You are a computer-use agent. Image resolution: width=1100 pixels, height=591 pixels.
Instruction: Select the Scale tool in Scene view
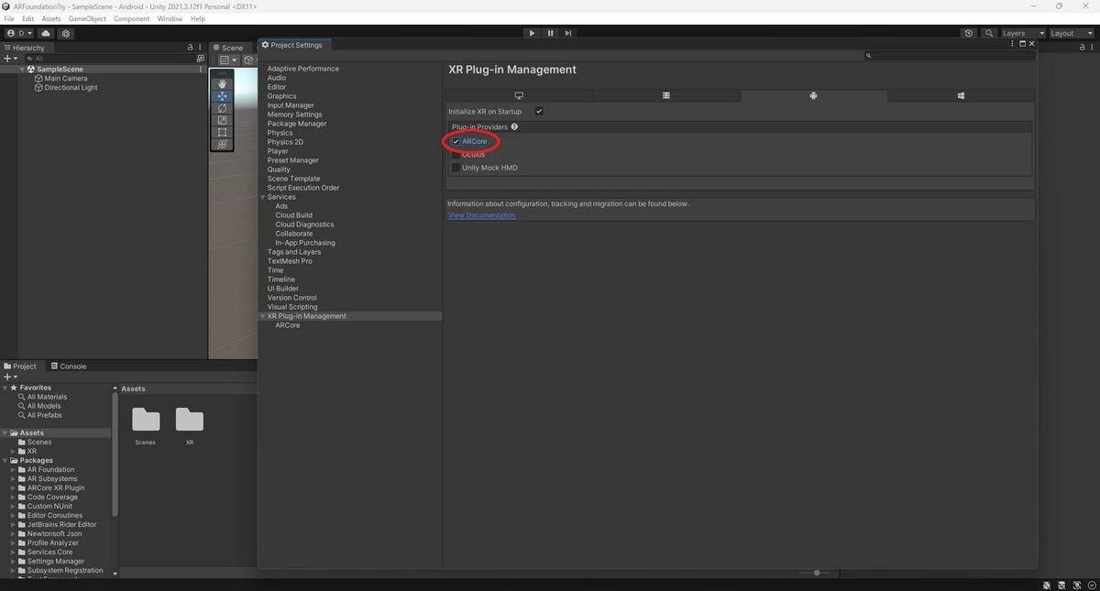point(222,120)
